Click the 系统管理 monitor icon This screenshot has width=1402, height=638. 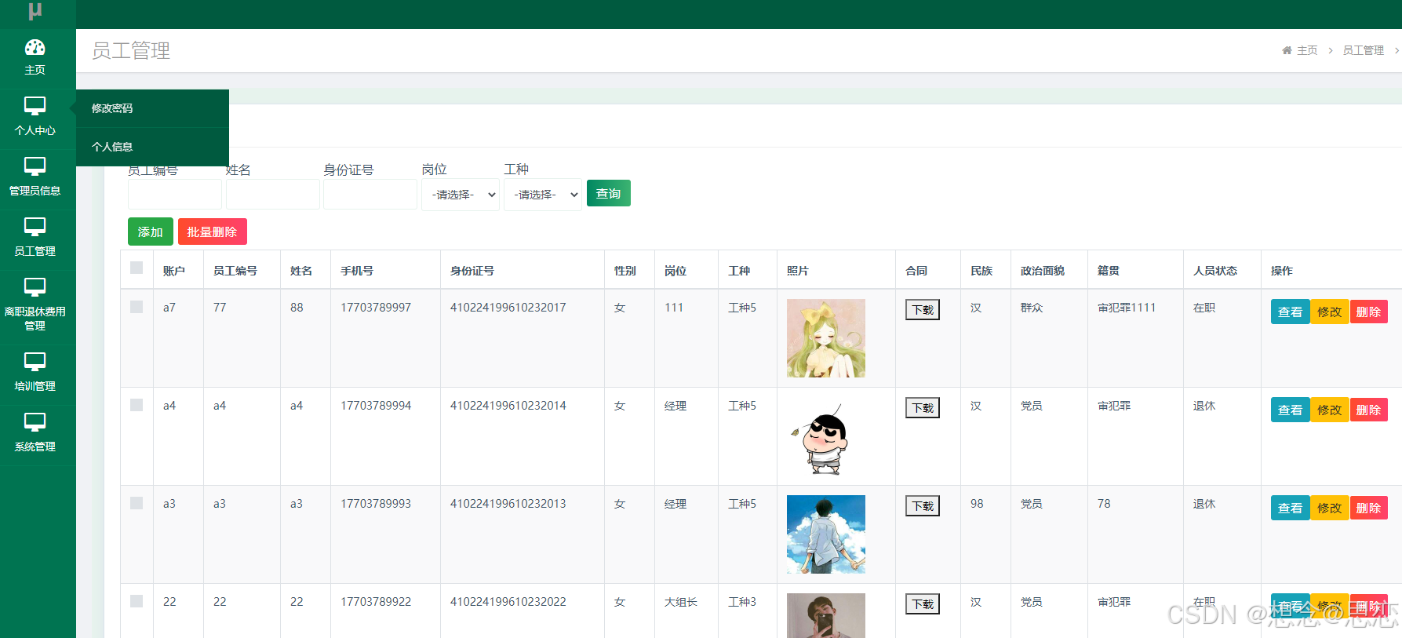[x=35, y=421]
